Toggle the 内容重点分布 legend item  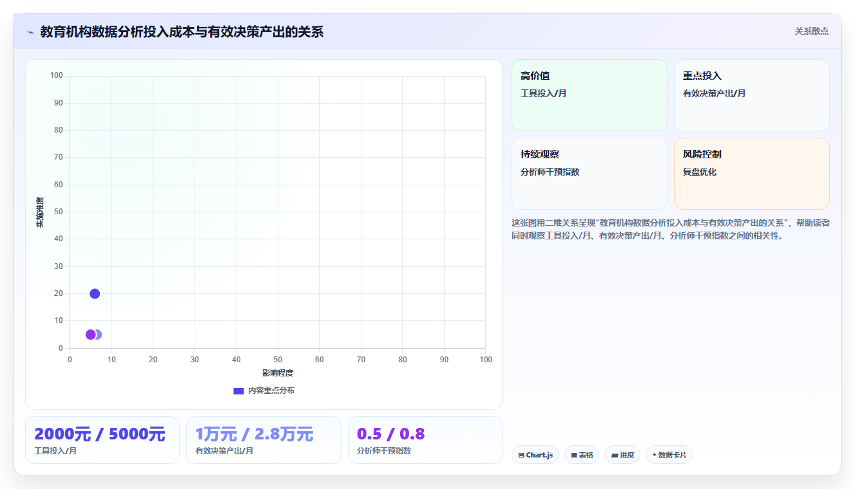(x=264, y=391)
